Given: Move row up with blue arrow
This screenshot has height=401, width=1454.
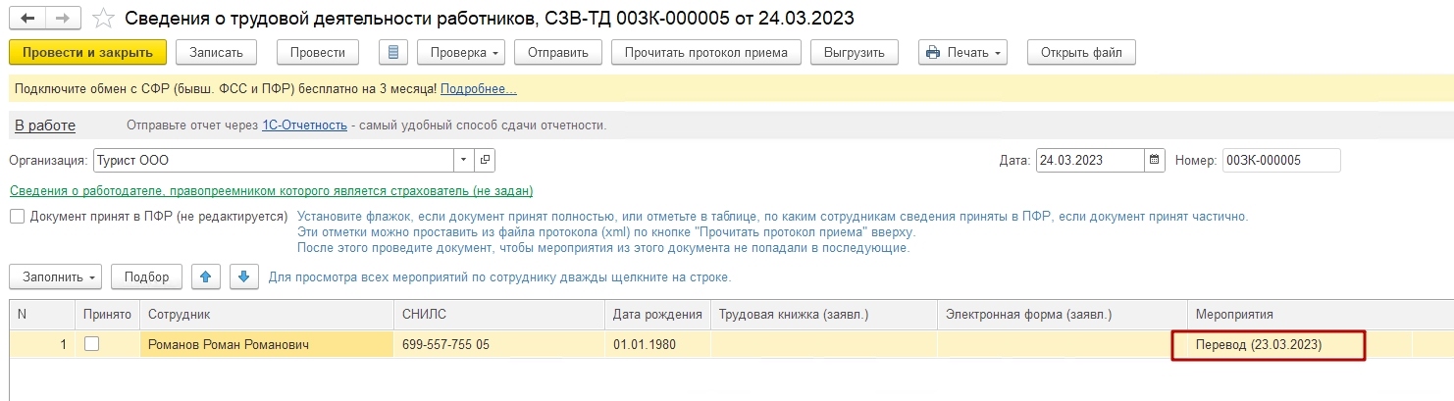Looking at the screenshot, I should [x=205, y=276].
